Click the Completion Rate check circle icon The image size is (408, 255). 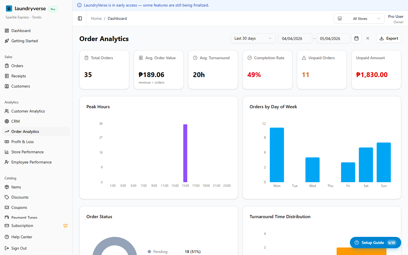[x=250, y=58]
